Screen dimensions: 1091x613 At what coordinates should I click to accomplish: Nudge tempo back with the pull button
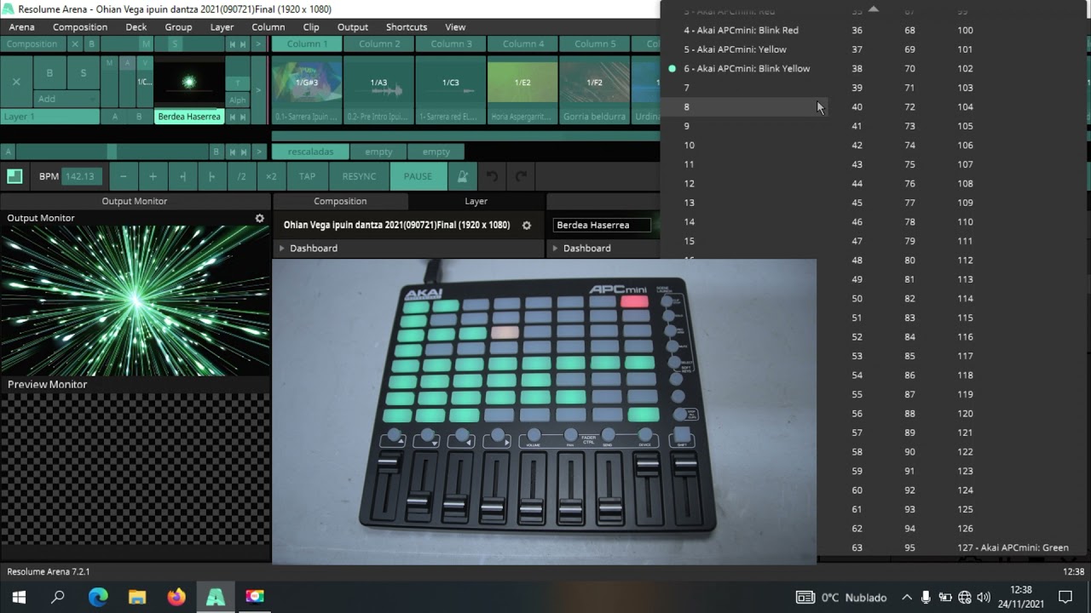[182, 176]
